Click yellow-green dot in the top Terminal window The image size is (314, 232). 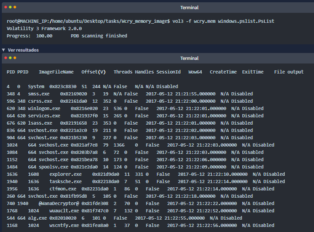pos(10,7)
